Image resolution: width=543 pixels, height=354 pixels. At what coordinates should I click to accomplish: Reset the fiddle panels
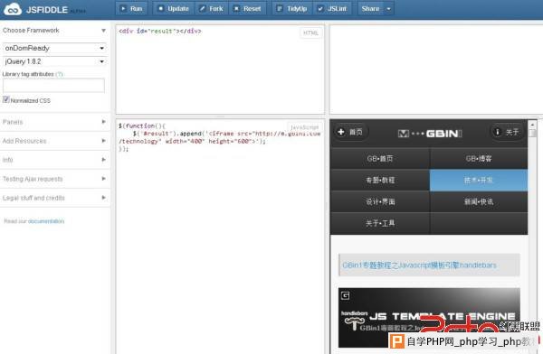247,9
